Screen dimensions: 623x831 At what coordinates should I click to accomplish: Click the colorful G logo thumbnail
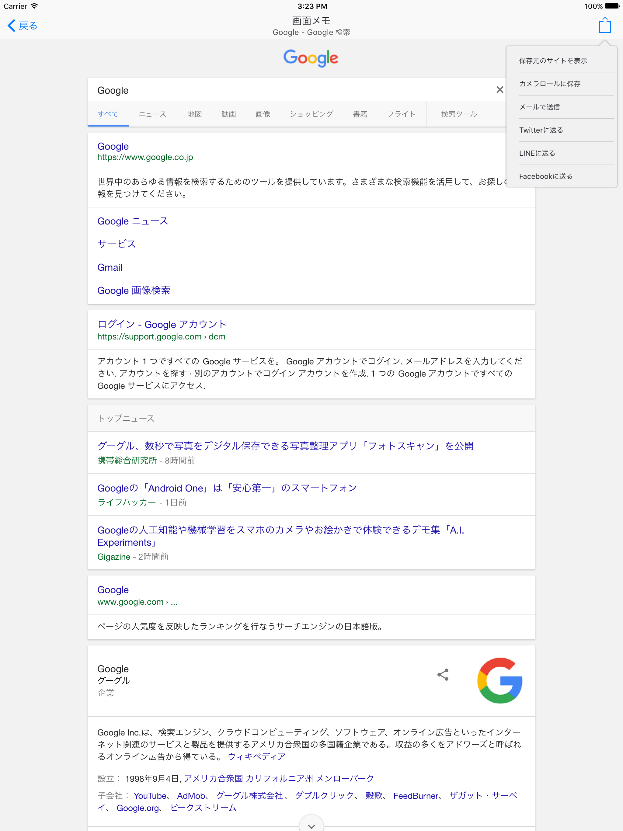tap(500, 680)
